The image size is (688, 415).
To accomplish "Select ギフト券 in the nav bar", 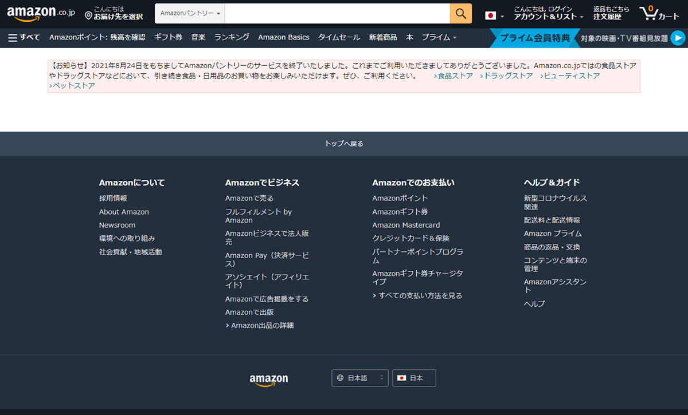I will pos(168,37).
